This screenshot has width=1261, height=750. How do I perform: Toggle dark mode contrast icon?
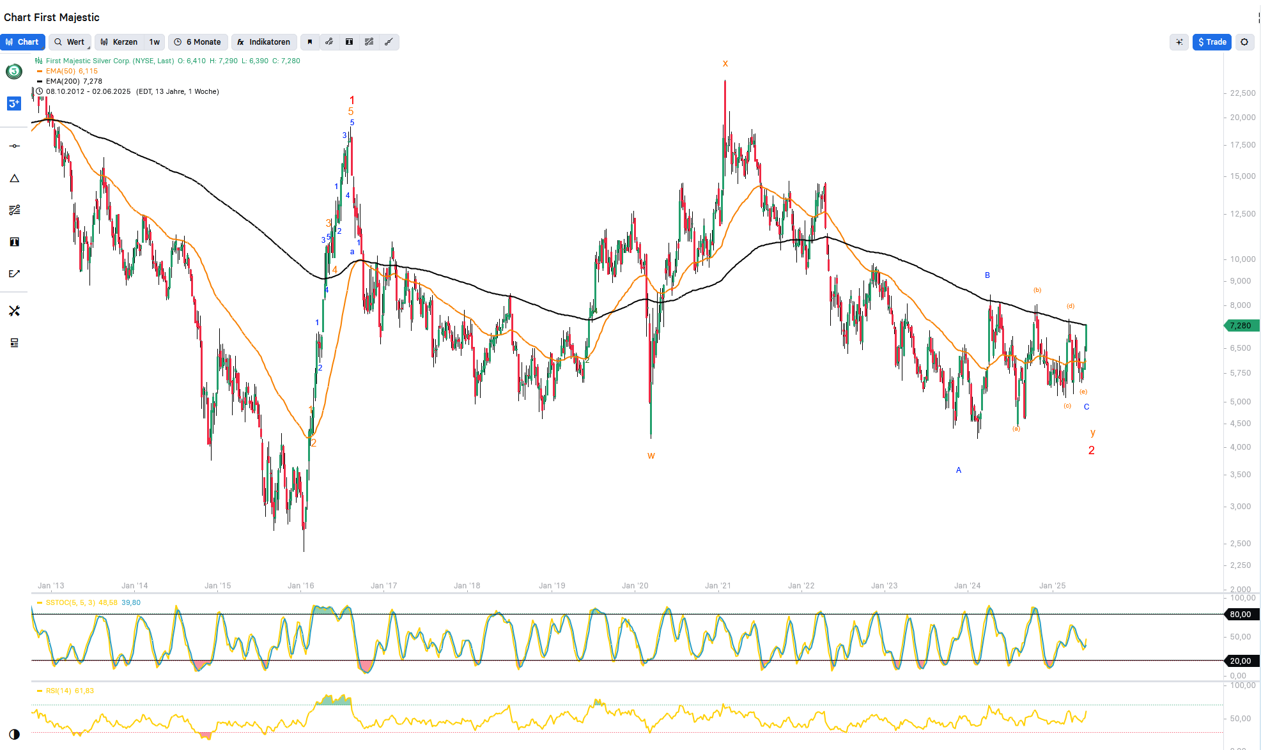(x=14, y=734)
